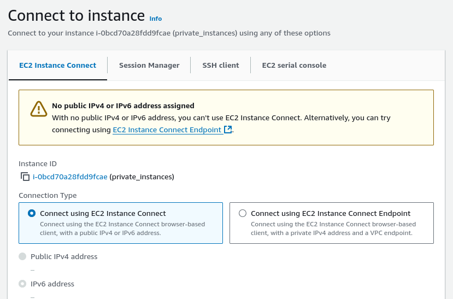The image size is (453, 299).
Task: Choose the IPv6 address radio
Action: 22,284
